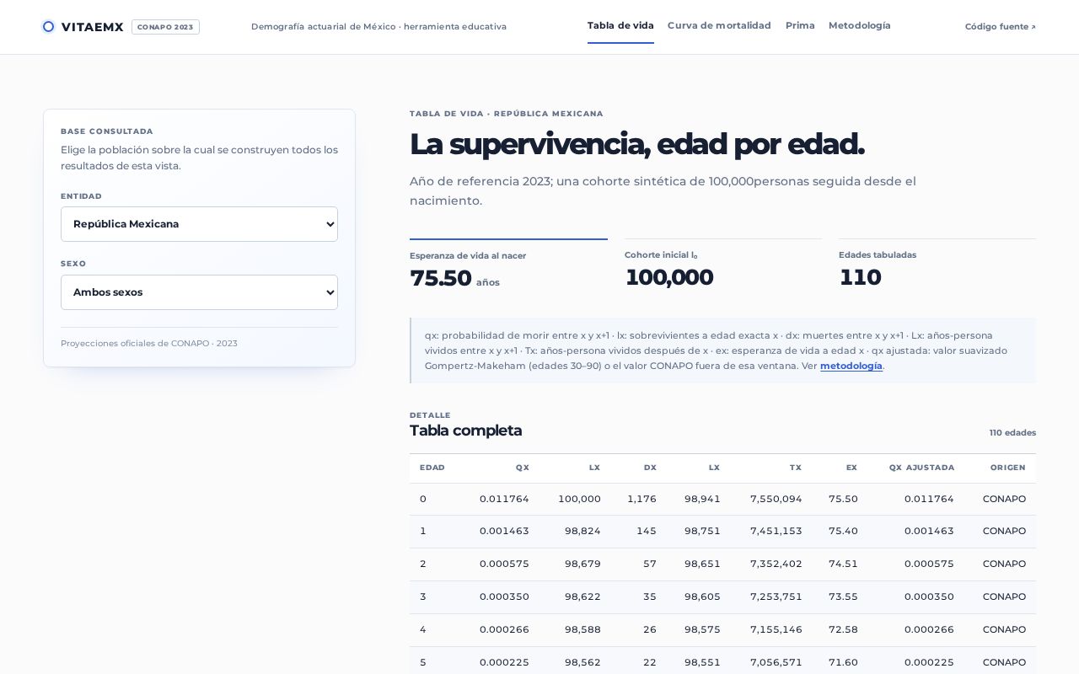The image size is (1079, 674).
Task: Select the 'Cohorte inicial l₀' label
Action: point(661,255)
